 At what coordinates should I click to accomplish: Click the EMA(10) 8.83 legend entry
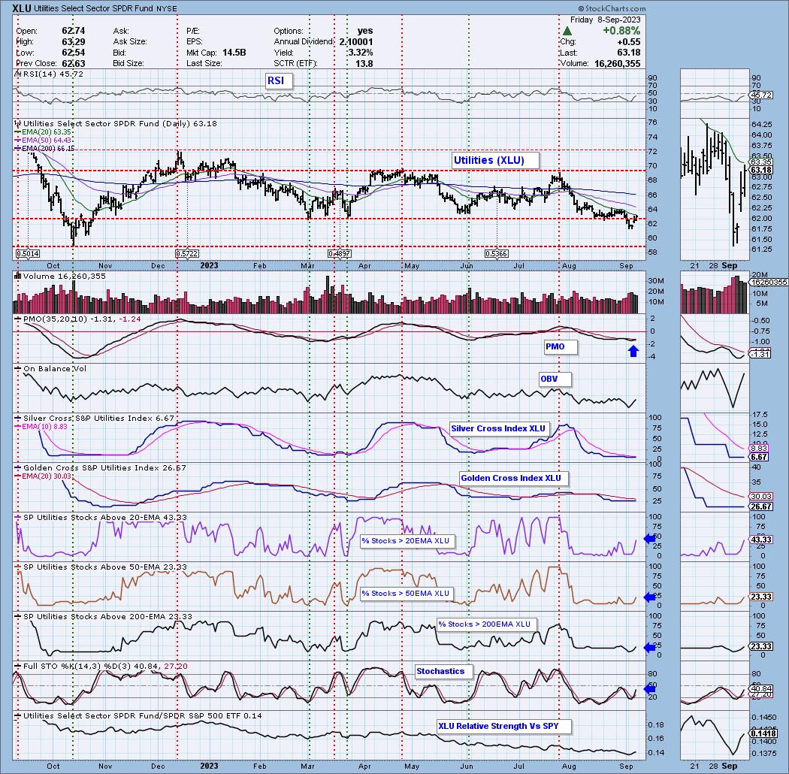(x=44, y=426)
